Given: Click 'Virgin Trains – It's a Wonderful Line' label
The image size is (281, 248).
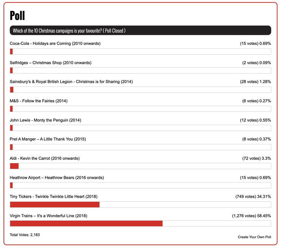Looking at the screenshot, I should [48, 216].
